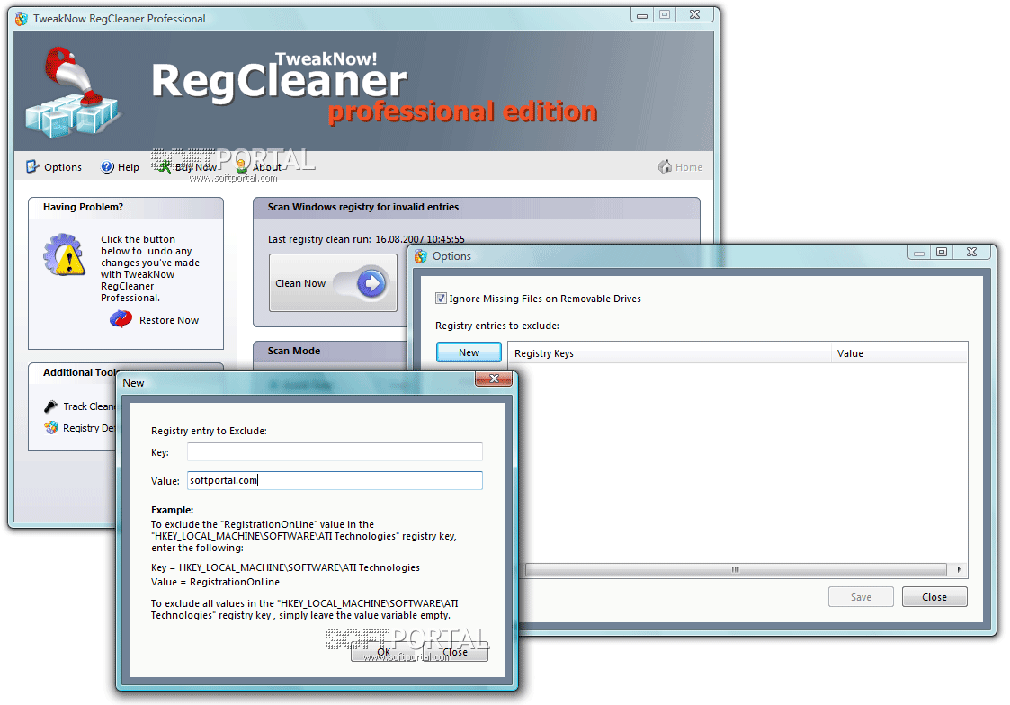
Task: Go to Home in the main window
Action: point(680,166)
